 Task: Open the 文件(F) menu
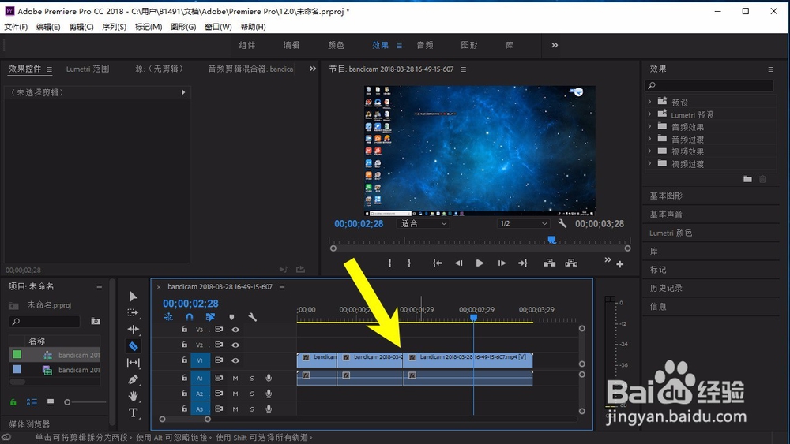click(x=16, y=27)
